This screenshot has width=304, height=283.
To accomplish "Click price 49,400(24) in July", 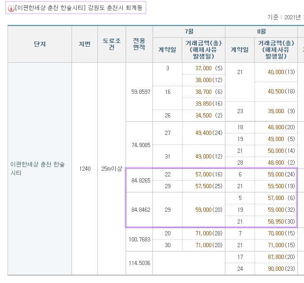I will tap(209, 133).
